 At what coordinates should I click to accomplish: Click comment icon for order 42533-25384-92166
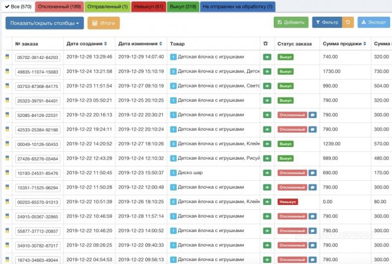pyautogui.click(x=313, y=129)
